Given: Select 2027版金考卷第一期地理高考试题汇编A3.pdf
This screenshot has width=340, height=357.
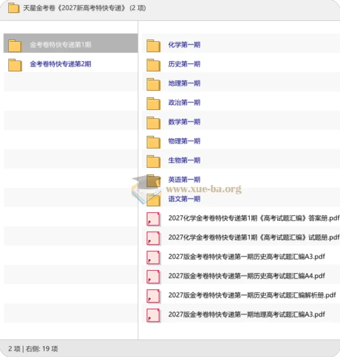Looking at the screenshot, I should (247, 315).
